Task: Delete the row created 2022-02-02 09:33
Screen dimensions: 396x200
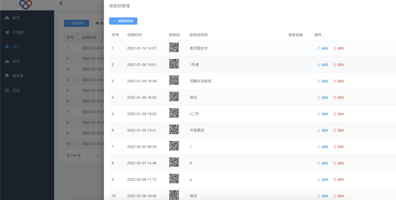Action: click(x=339, y=147)
